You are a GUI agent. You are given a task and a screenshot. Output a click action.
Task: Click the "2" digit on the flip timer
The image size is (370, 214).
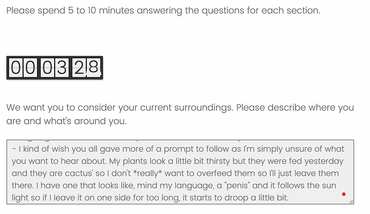pos(79,68)
